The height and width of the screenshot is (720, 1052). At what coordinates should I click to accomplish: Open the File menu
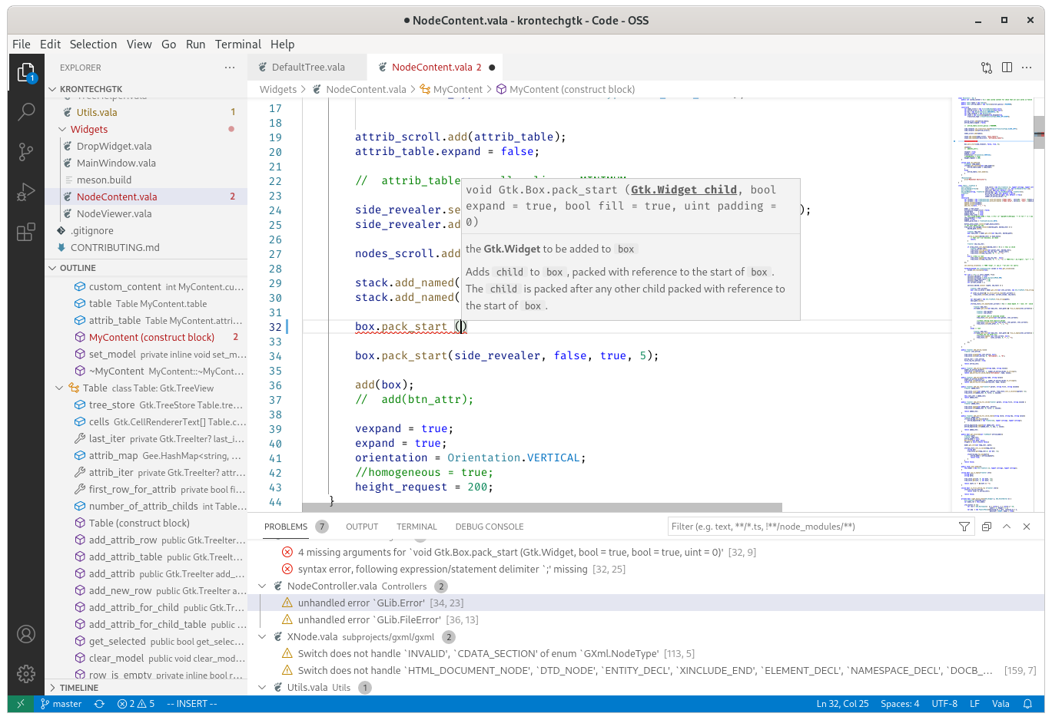(22, 45)
